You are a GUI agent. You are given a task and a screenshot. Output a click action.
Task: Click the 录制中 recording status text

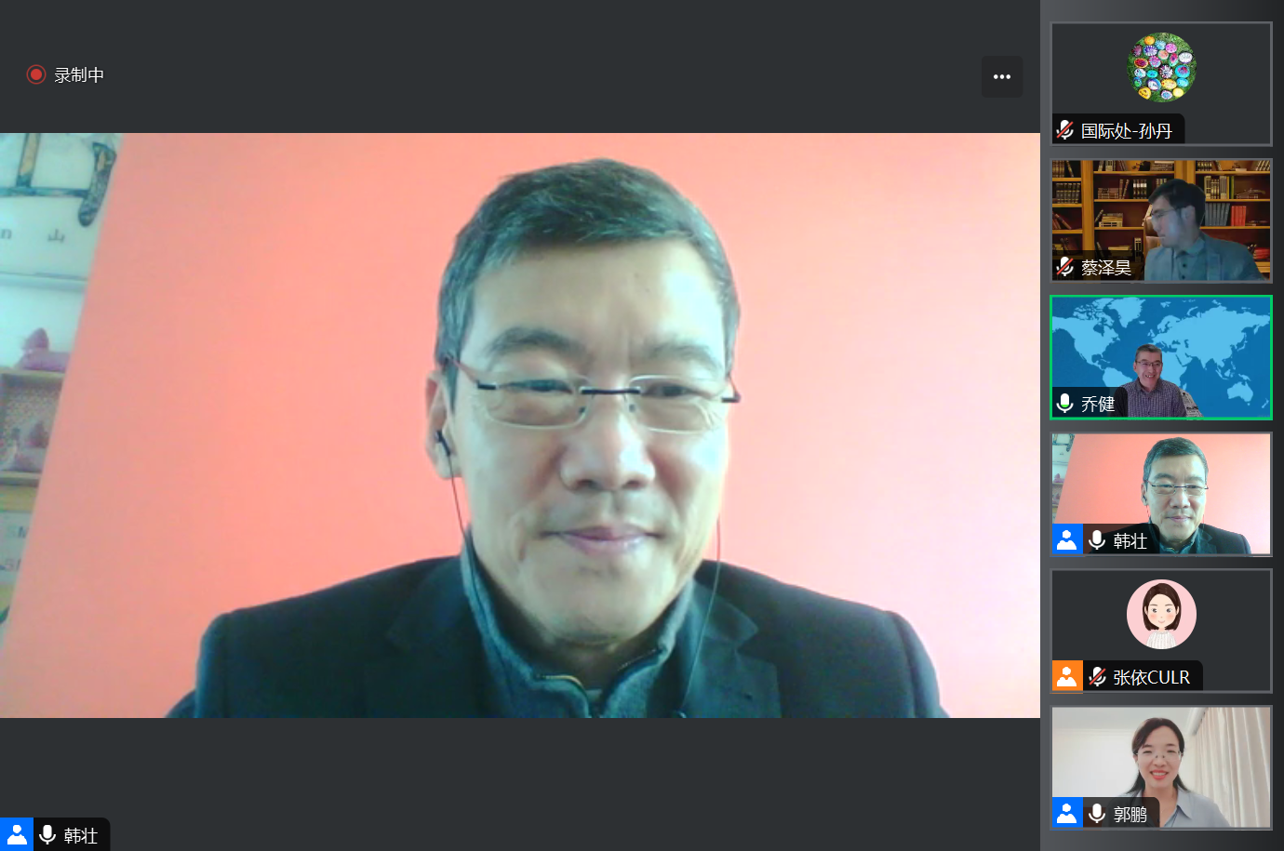(79, 75)
